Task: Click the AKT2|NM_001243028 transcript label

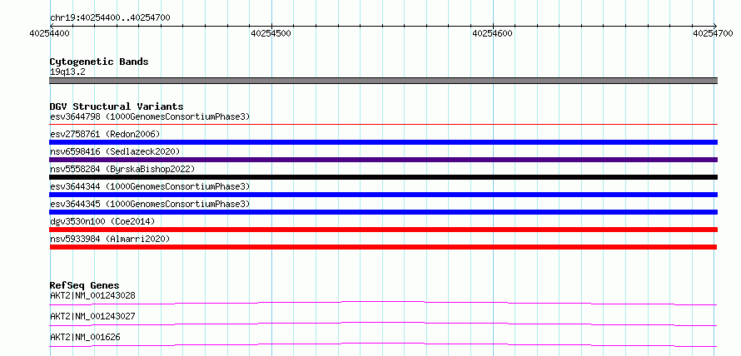Action: click(92, 296)
